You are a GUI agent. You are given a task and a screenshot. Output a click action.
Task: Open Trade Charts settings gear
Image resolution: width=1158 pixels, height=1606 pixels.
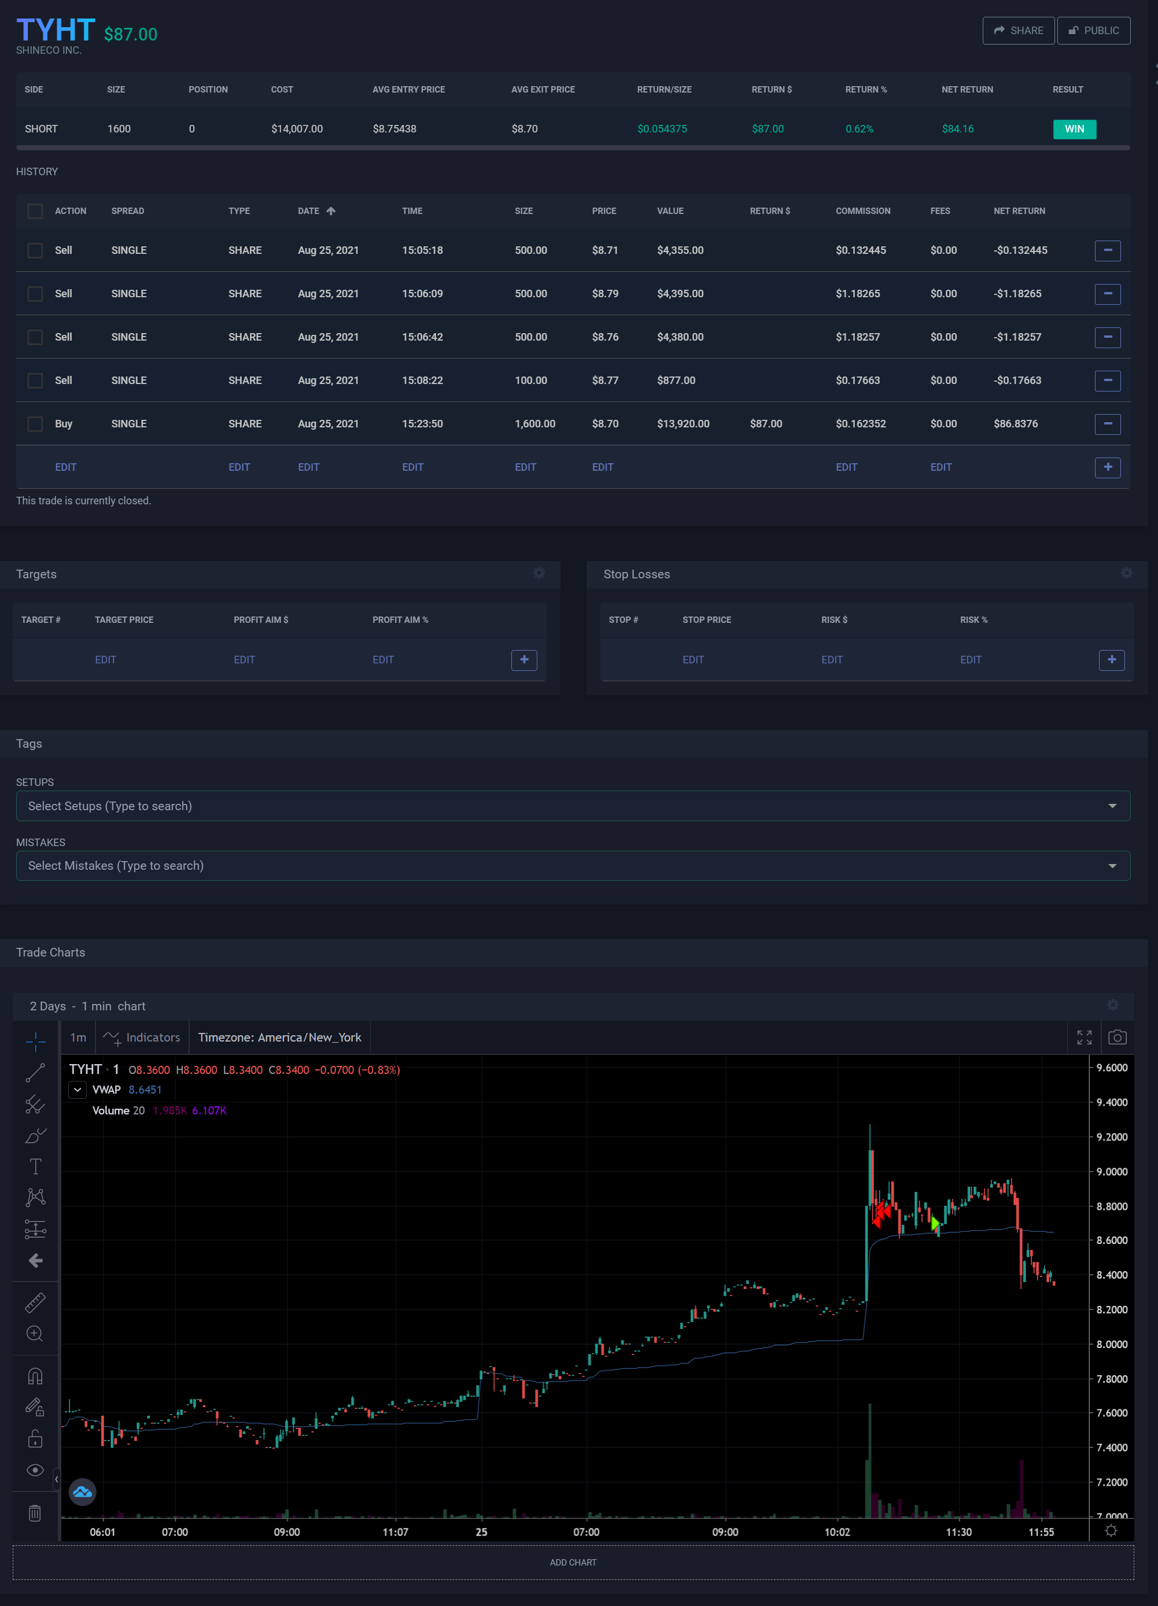[x=1113, y=1006]
